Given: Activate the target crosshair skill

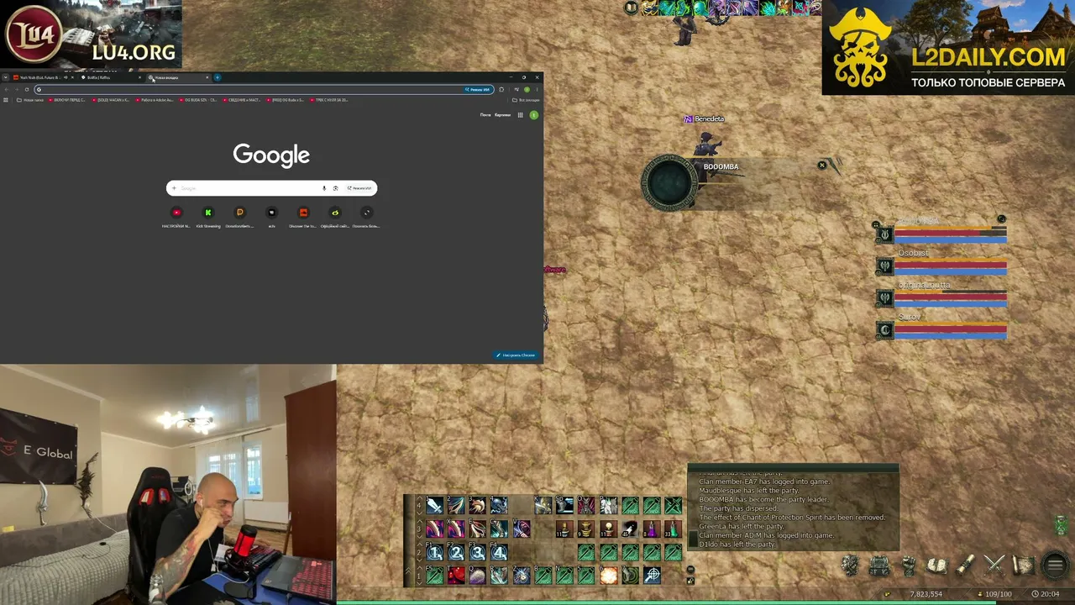Looking at the screenshot, I should [x=652, y=576].
